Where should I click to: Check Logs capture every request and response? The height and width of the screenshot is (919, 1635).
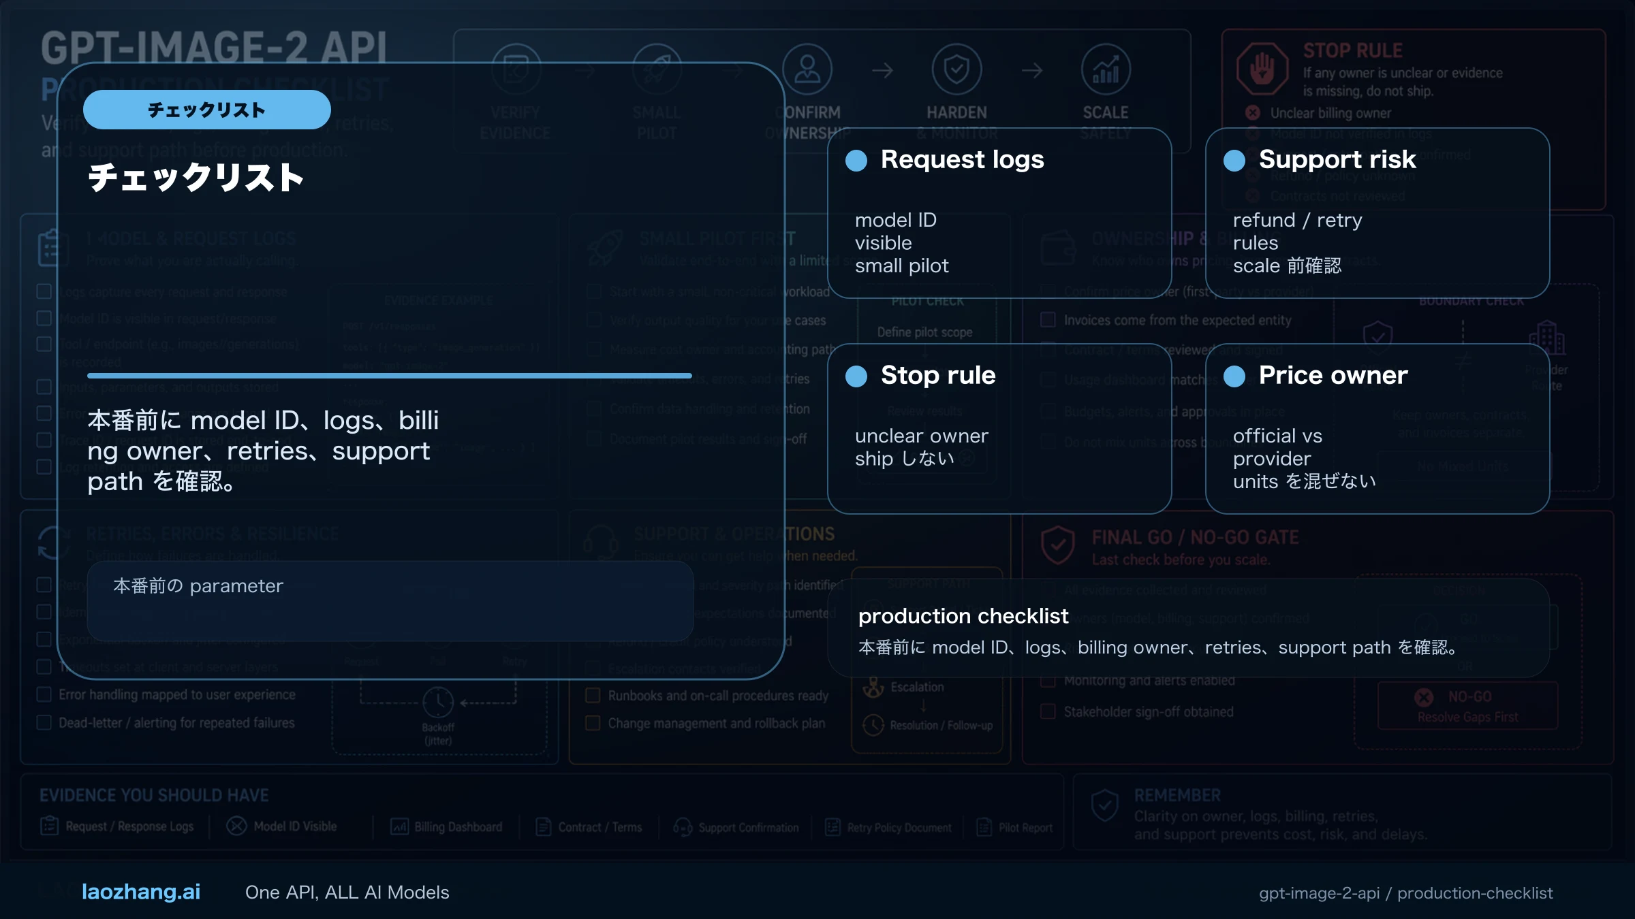(44, 292)
